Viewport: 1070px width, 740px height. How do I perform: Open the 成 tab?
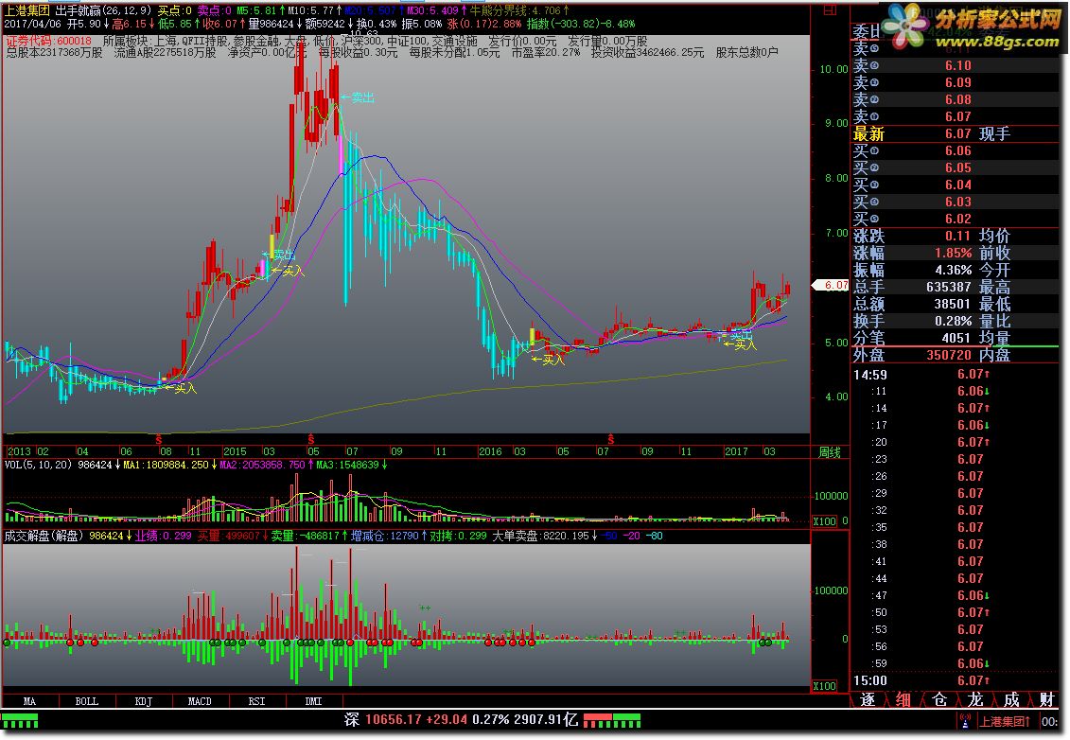pyautogui.click(x=1011, y=699)
